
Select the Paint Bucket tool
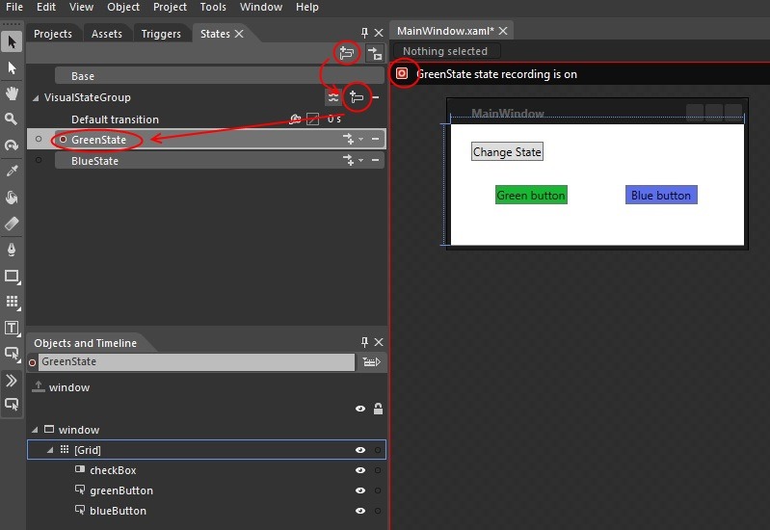(13, 198)
